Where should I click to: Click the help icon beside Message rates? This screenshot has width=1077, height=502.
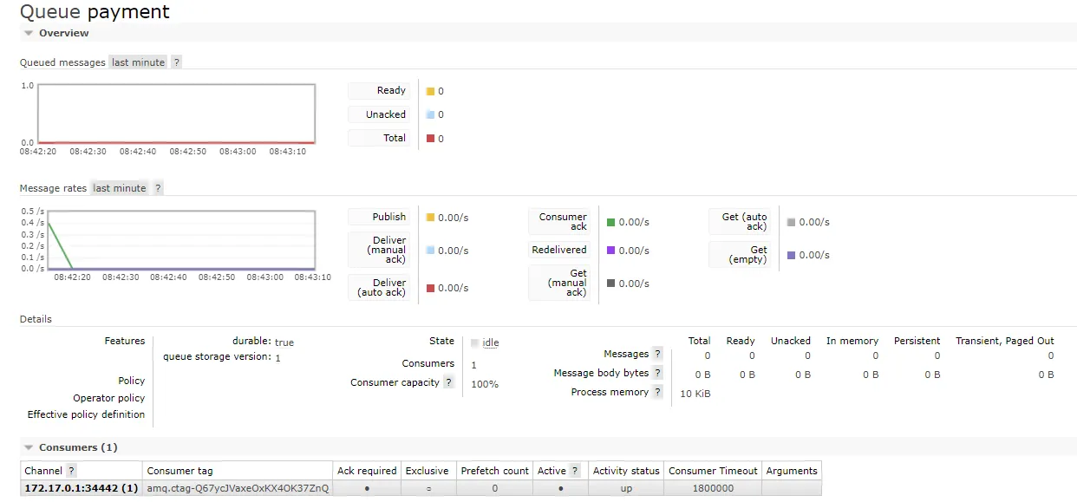[157, 187]
